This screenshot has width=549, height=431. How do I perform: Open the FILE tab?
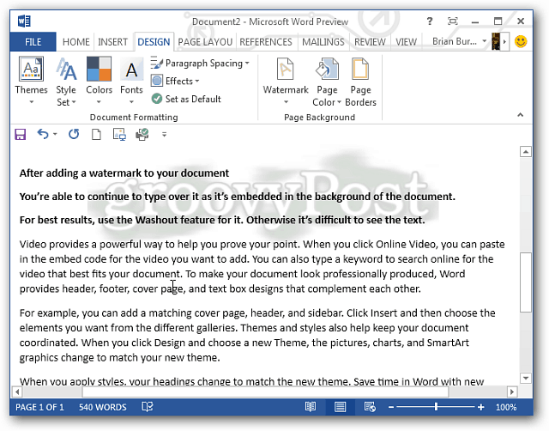click(x=33, y=42)
